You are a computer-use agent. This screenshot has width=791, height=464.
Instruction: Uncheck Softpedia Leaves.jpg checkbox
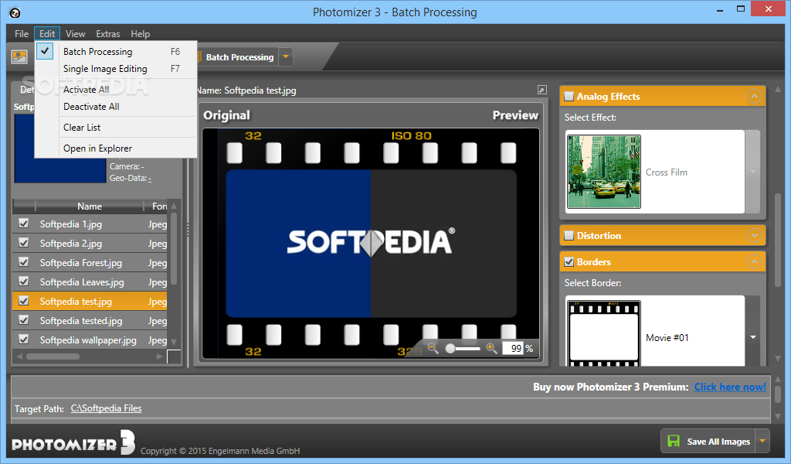pos(23,281)
